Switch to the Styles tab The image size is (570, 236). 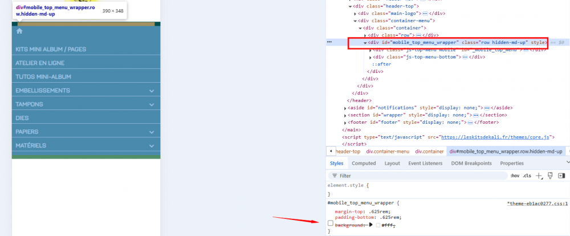(x=337, y=163)
